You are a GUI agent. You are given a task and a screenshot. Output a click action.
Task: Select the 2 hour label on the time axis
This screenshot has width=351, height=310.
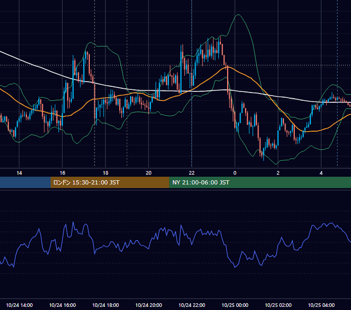point(278,173)
